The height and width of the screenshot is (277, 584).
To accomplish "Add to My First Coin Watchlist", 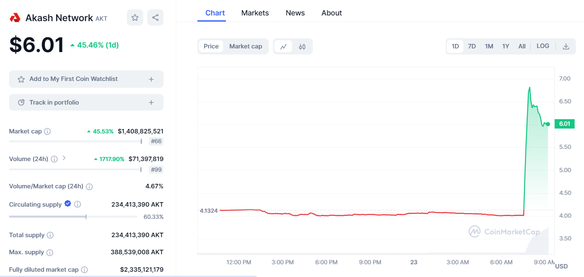I will click(x=86, y=79).
